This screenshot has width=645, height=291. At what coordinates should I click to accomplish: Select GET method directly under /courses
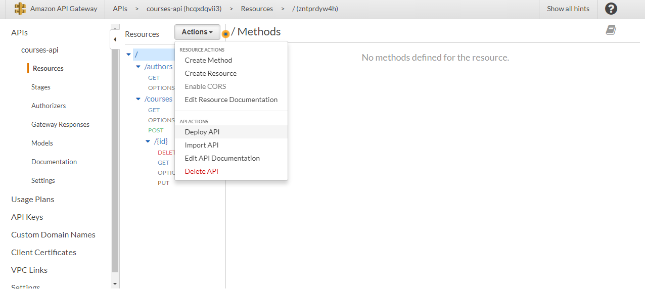(x=154, y=110)
